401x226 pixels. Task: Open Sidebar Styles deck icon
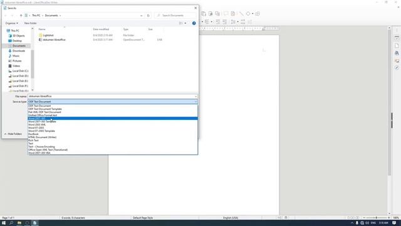[397, 53]
